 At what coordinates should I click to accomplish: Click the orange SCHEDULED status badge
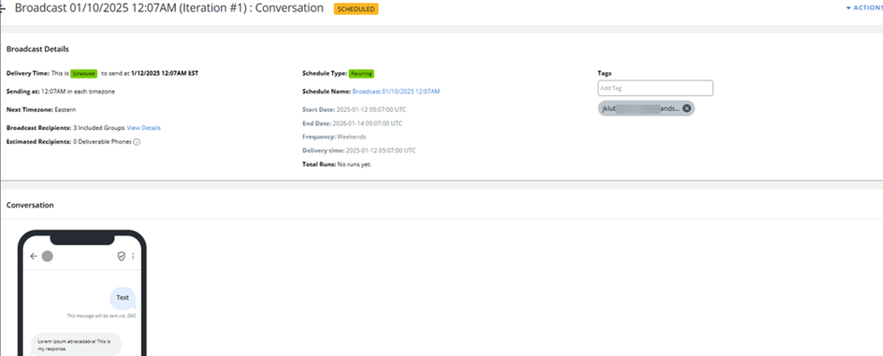pyautogui.click(x=355, y=8)
